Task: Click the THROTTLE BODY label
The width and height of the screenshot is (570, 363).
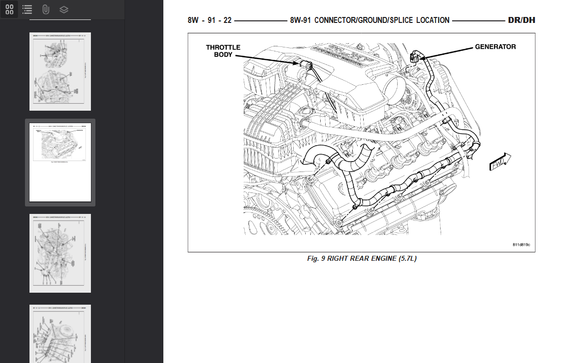Action: point(223,51)
